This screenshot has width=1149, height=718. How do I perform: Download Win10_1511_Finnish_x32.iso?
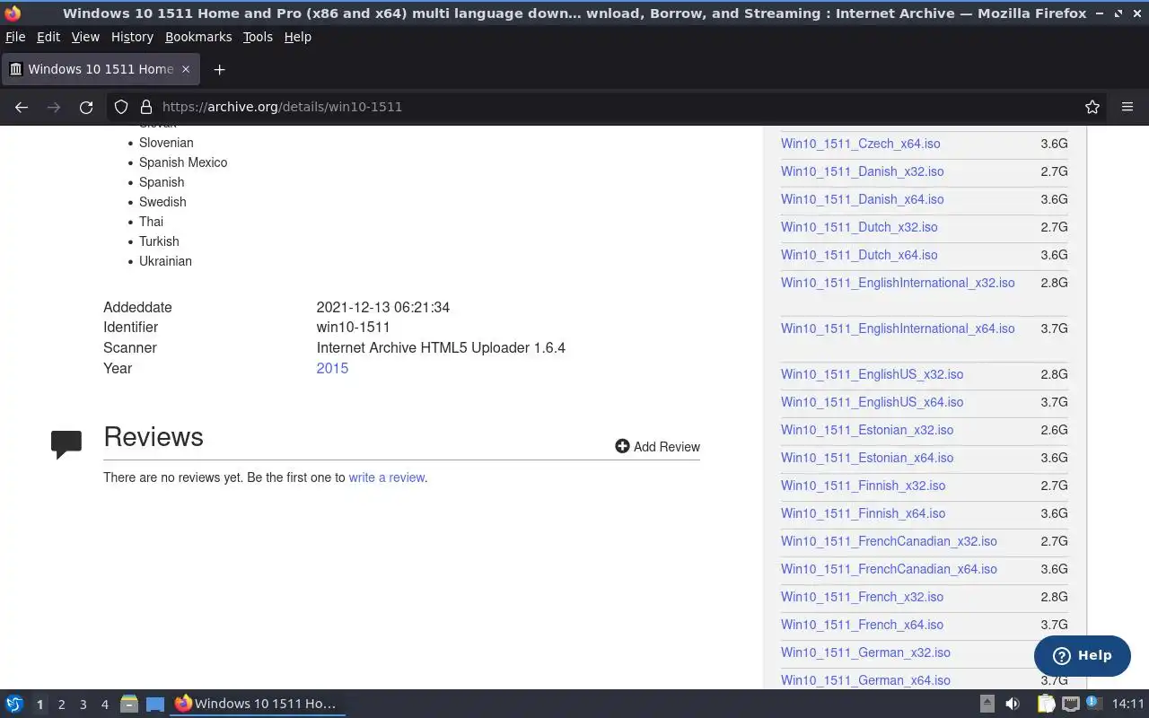[x=864, y=486]
